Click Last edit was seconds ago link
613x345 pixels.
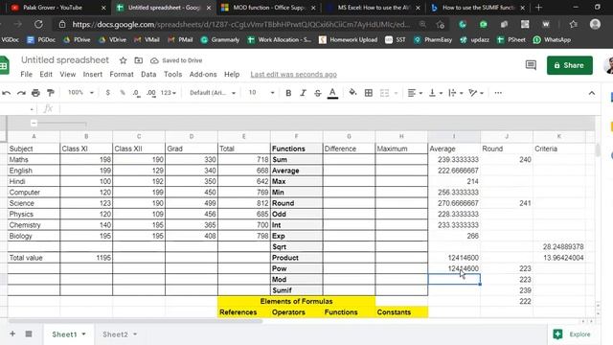[294, 75]
